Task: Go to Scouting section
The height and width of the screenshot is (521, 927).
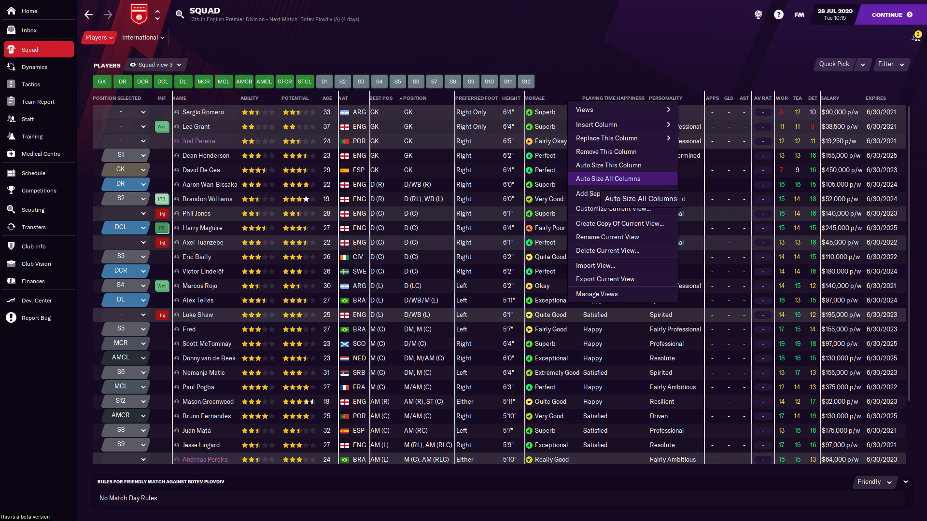Action: (x=33, y=210)
